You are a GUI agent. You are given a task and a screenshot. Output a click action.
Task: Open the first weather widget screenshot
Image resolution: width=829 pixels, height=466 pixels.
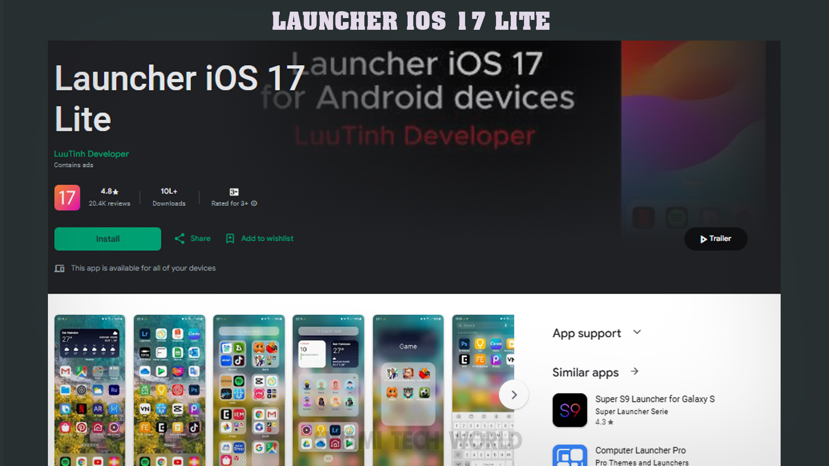point(90,390)
